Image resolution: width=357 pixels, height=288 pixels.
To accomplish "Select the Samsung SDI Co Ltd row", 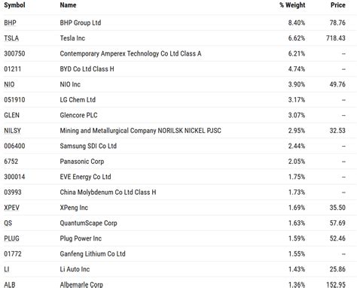I will [x=178, y=146].
